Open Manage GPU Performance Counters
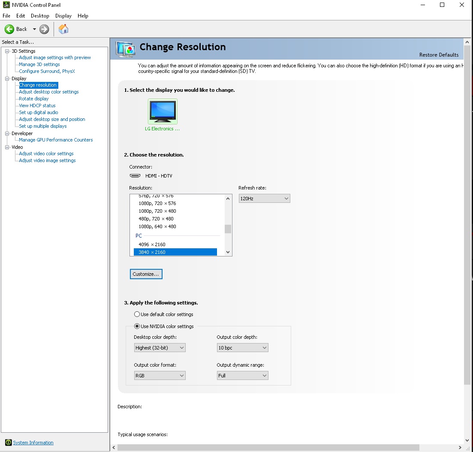473x452 pixels. click(56, 140)
